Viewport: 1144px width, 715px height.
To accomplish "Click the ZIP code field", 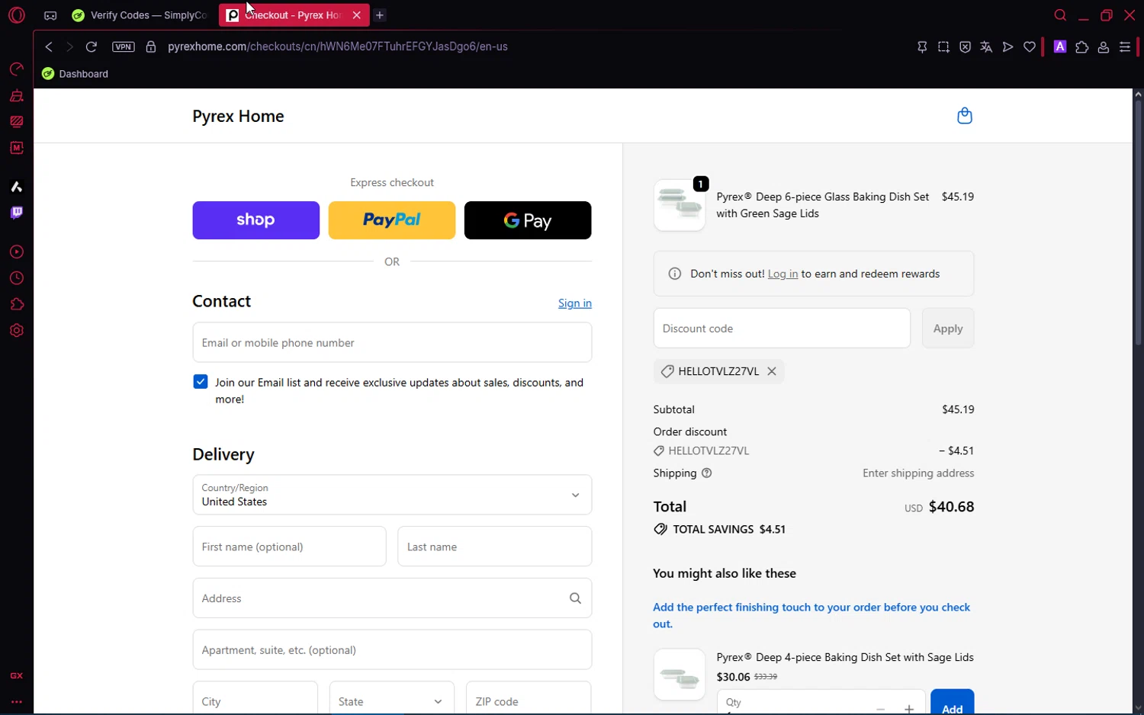I will (529, 698).
